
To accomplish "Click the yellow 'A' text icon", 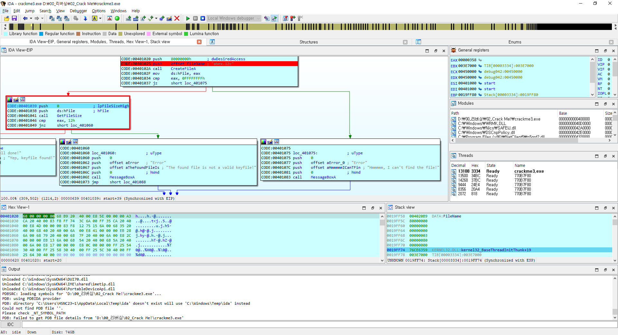I will pyautogui.click(x=95, y=18).
